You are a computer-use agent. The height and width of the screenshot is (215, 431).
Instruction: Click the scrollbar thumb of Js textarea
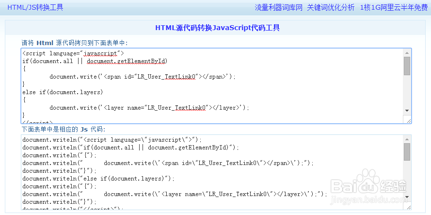coord(407,152)
